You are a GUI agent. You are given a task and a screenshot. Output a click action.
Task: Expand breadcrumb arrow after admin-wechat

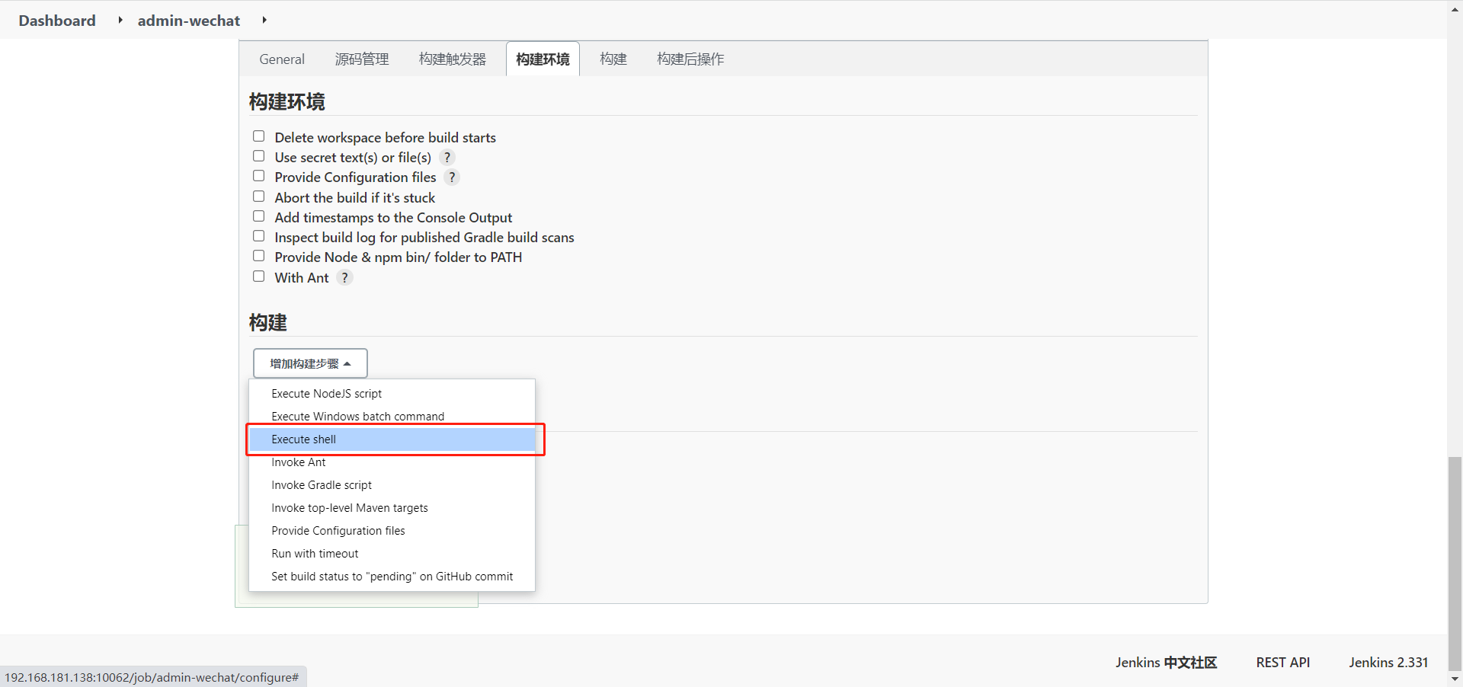(x=264, y=21)
